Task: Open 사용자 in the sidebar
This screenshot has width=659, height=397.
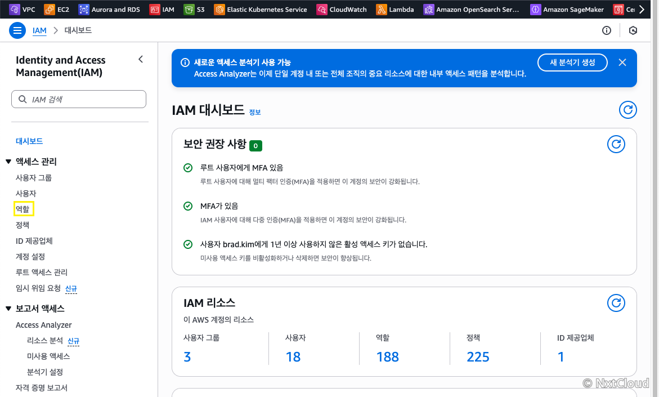Action: click(x=26, y=194)
